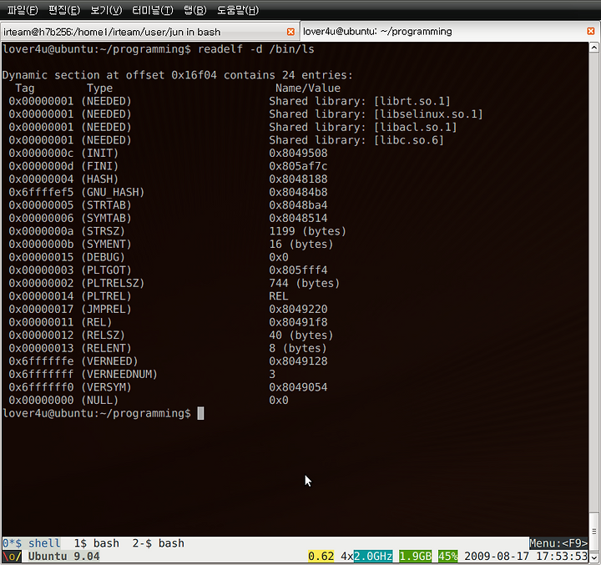601x565 pixels.
Task: Click the terminal cursor at the prompt
Action: [x=200, y=414]
